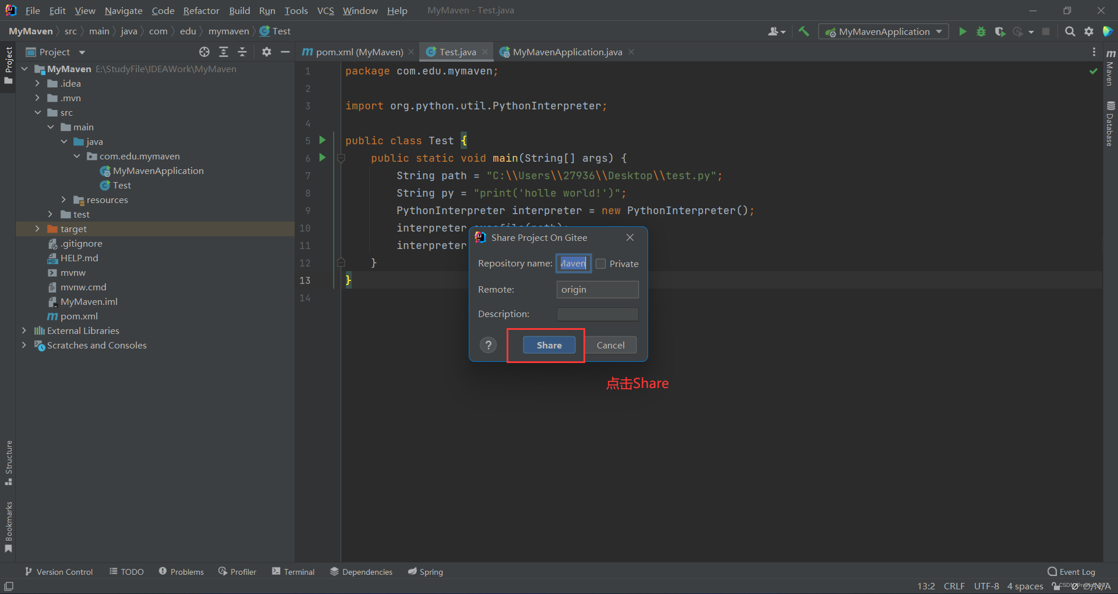The width and height of the screenshot is (1118, 594).
Task: Run MyMavenApplication with the green play icon
Action: pos(963,31)
